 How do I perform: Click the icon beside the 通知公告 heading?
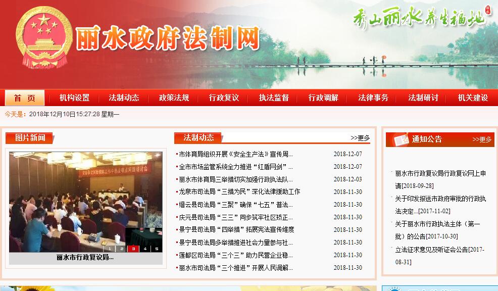[x=400, y=139]
